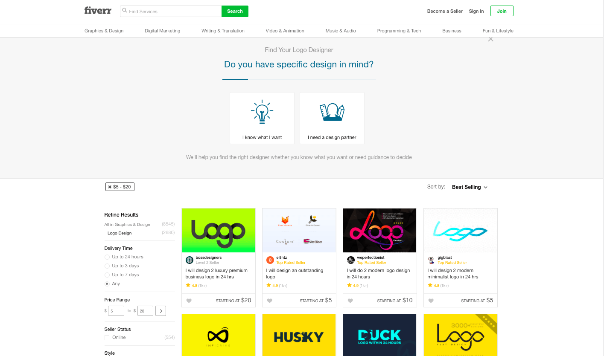The image size is (604, 356).
Task: Remove the $5 - $20 filter tag
Action: [110, 187]
